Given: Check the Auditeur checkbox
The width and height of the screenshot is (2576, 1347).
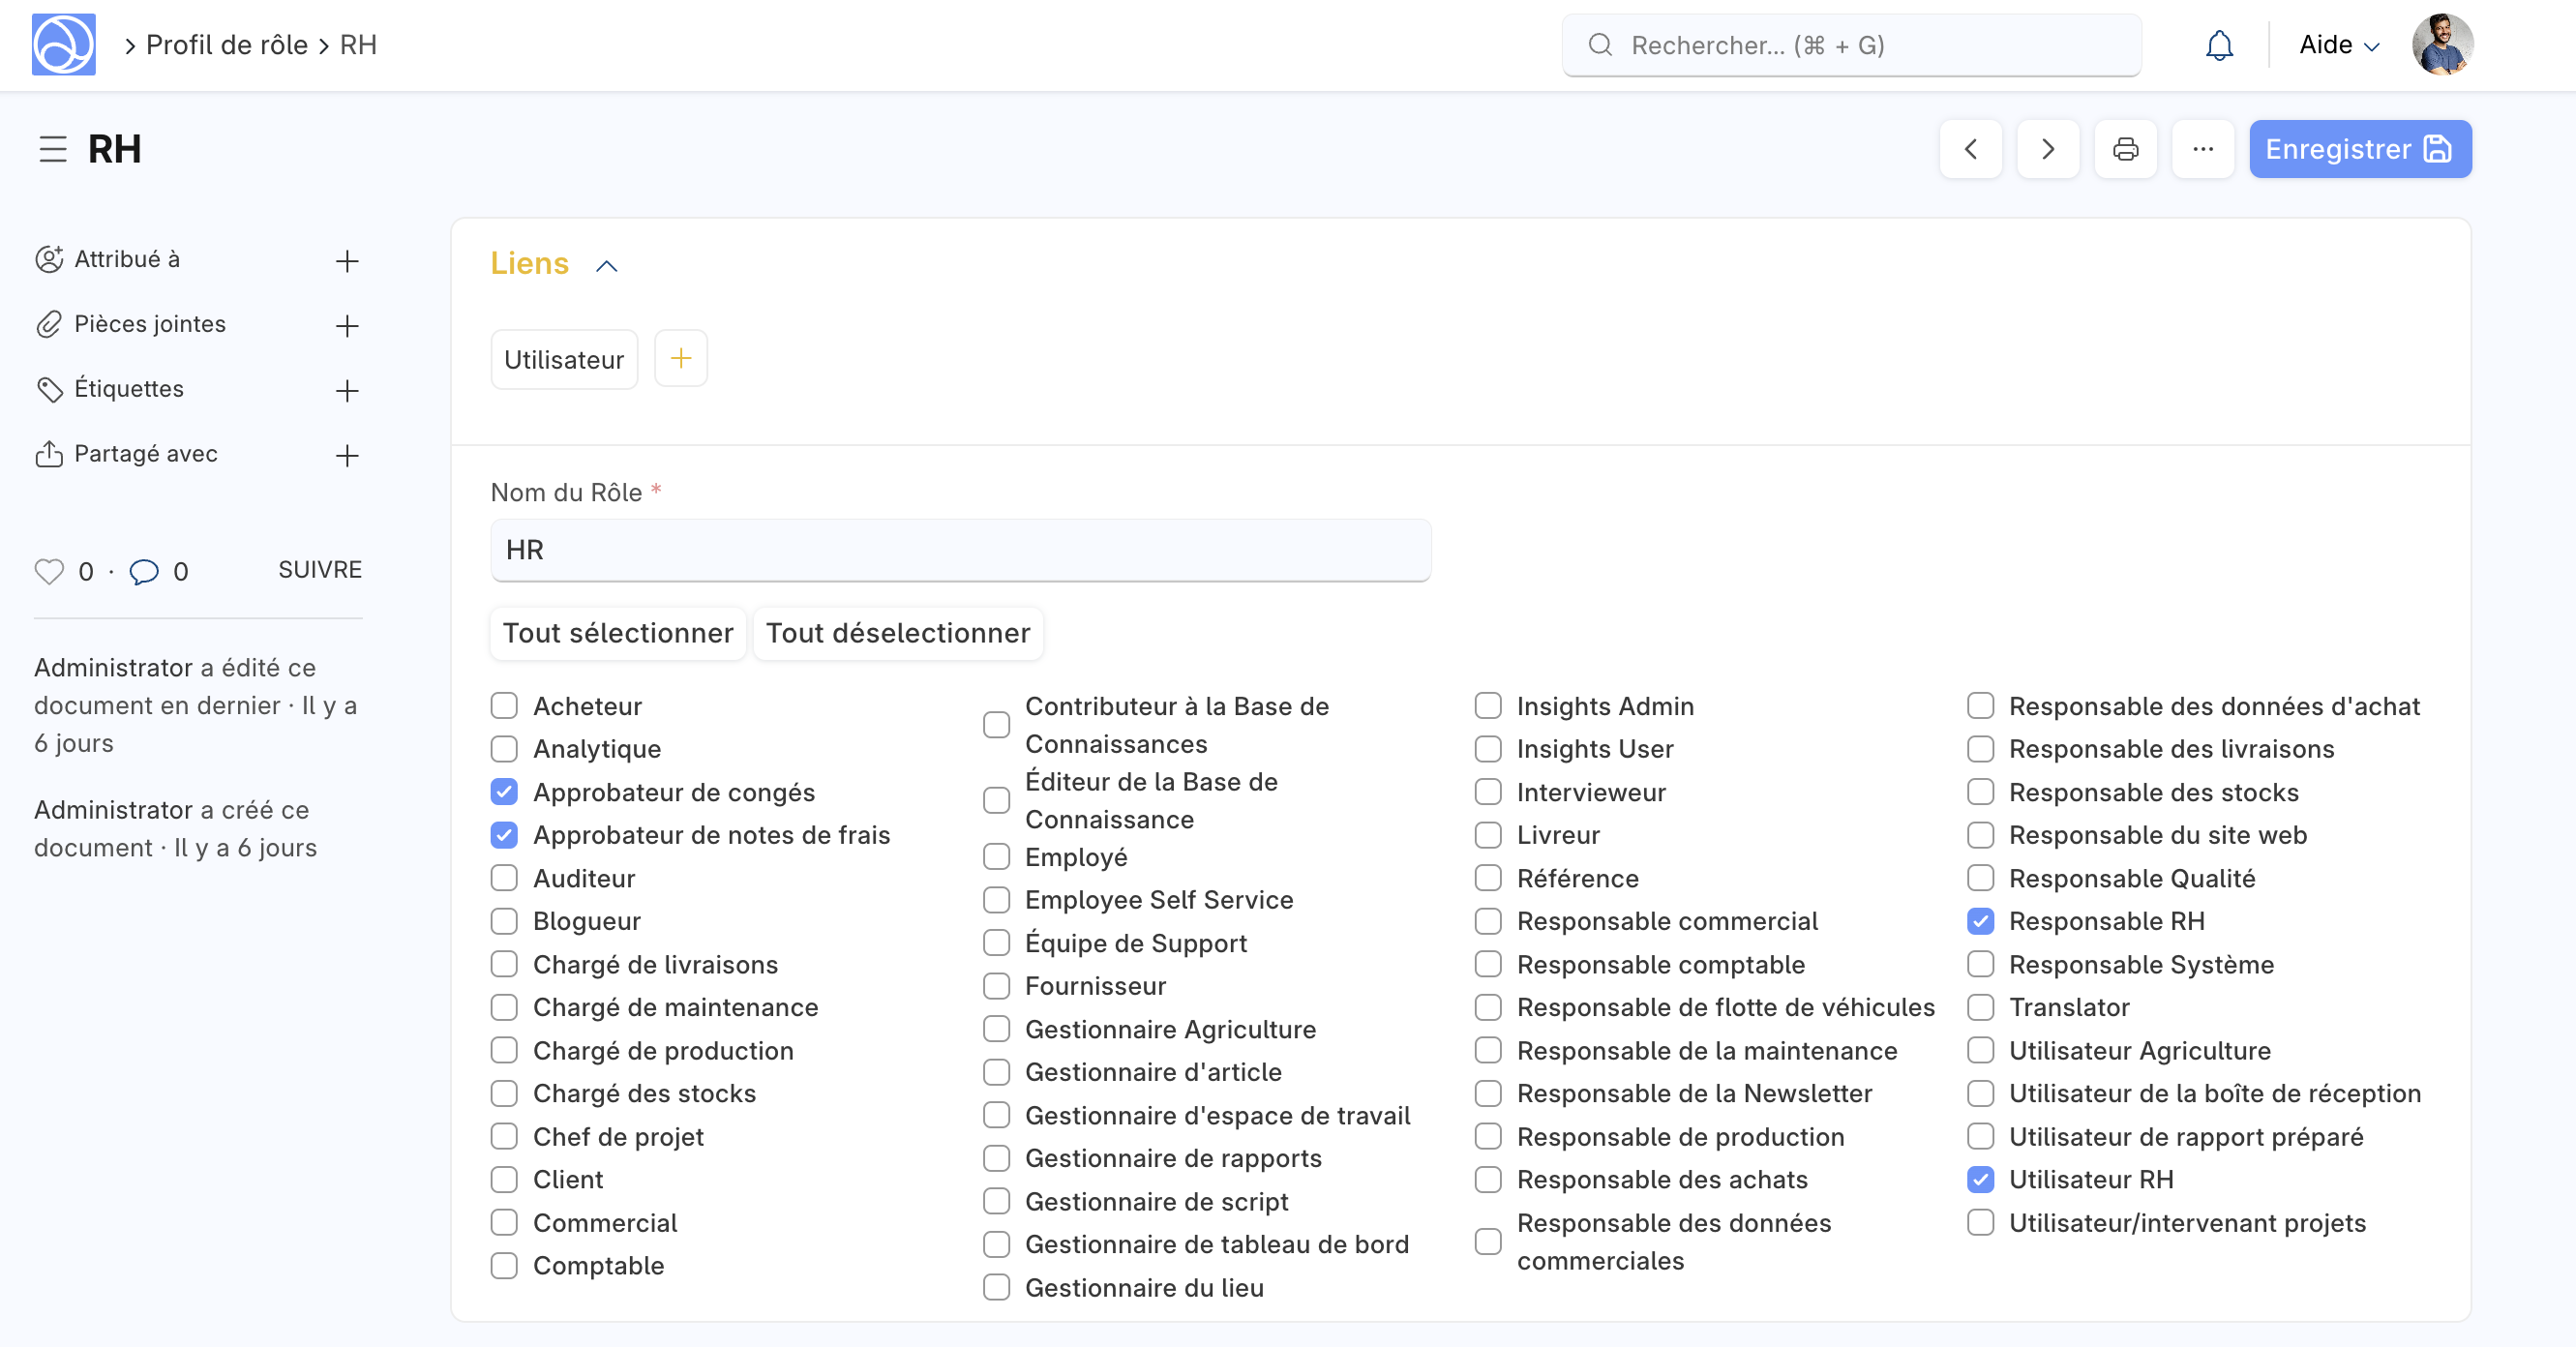Looking at the screenshot, I should coord(505,878).
